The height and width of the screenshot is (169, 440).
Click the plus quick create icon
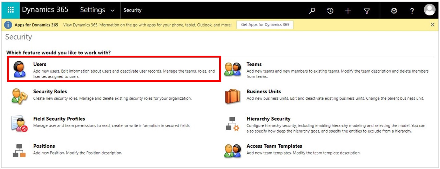point(348,11)
